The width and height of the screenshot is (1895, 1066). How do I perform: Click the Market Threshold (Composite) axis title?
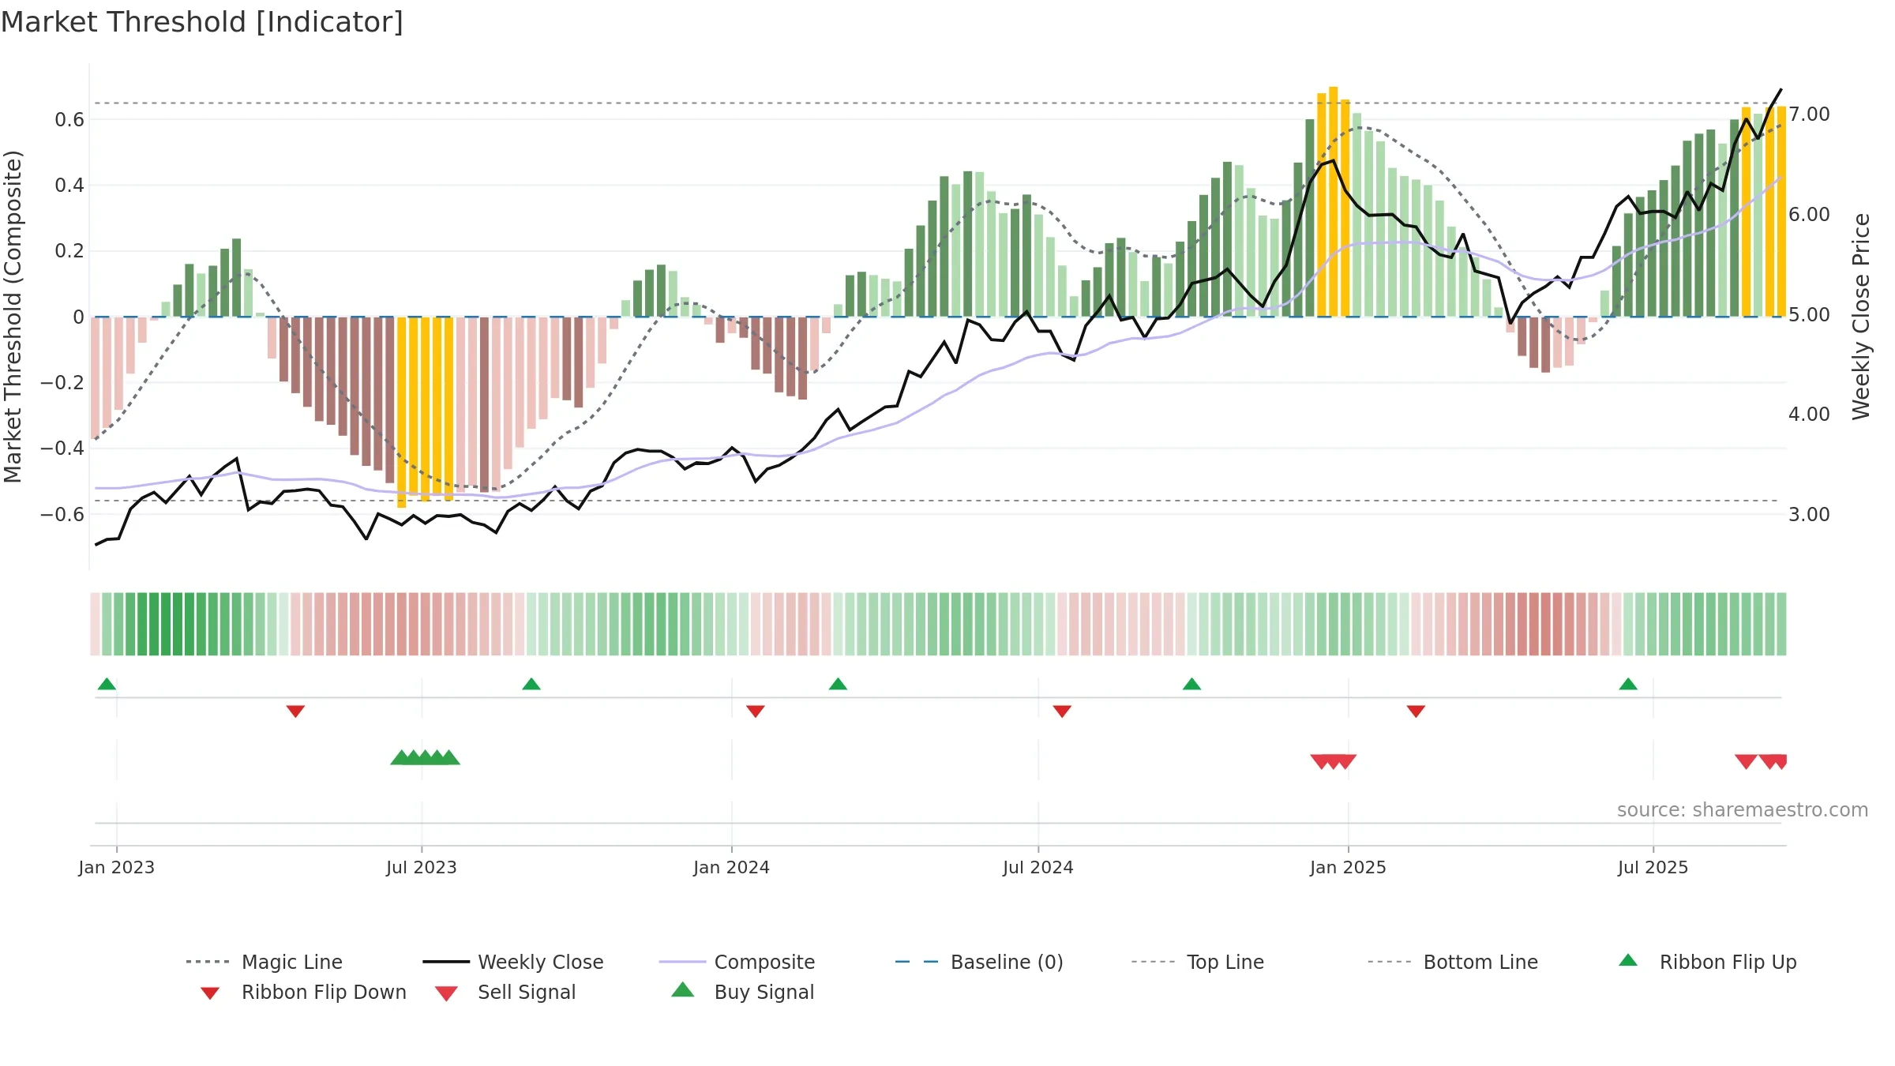coord(13,316)
